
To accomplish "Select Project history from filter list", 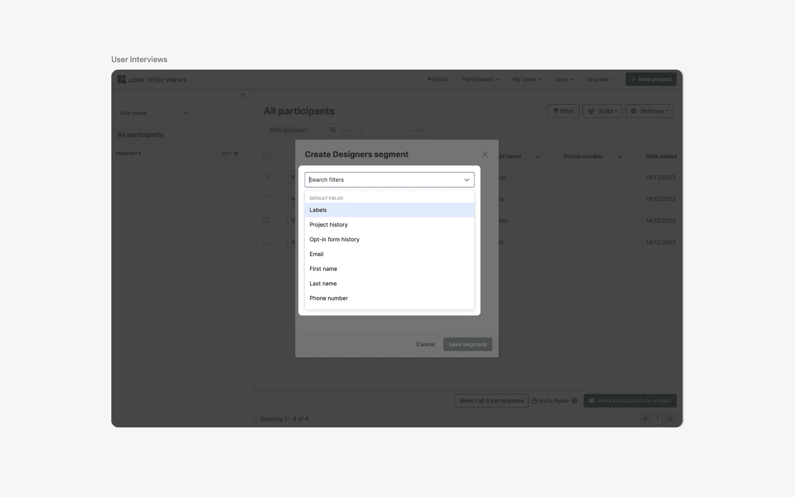I will pos(328,225).
